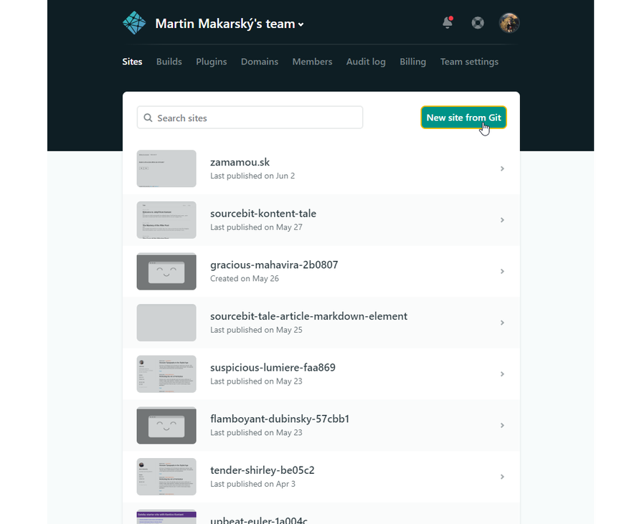Viewport: 642px width, 524px height.
Task: Click tender-shirley-be05c2 site thumbnail
Action: click(x=166, y=477)
